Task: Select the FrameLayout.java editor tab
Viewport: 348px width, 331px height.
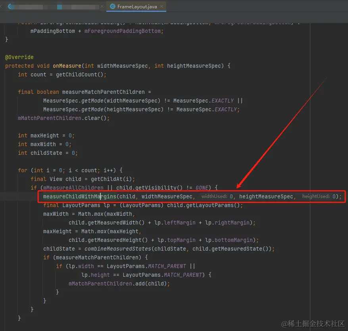Action: click(136, 6)
